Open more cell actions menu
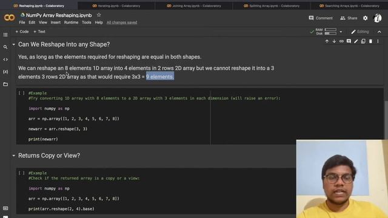 (x=378, y=41)
